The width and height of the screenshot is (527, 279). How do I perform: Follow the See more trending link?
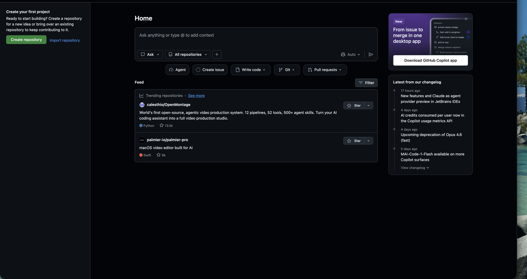tap(196, 96)
